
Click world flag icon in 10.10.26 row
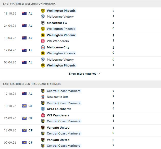[x=24, y=106]
